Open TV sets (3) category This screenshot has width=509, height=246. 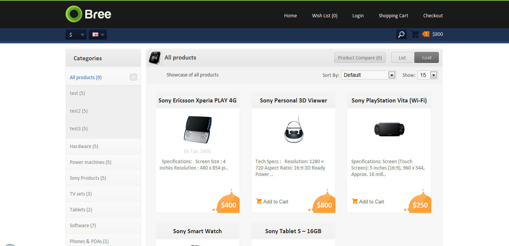(x=81, y=194)
